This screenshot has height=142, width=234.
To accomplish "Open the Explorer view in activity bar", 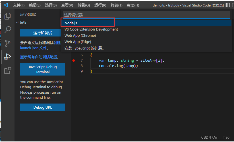I will tap(7, 16).
